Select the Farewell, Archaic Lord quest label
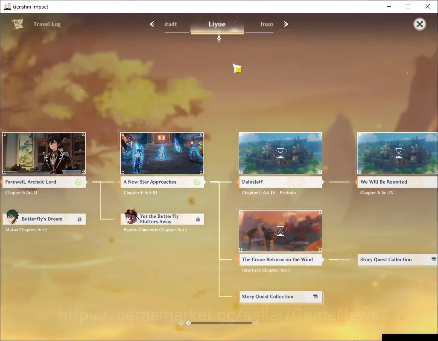Viewport: 438px width, 341px height. pyautogui.click(x=44, y=182)
